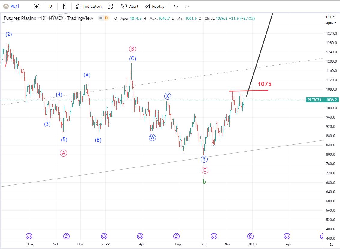The height and width of the screenshot is (249, 340).
Task: Click the contract event marker near Apr 2022
Action: [x=140, y=236]
